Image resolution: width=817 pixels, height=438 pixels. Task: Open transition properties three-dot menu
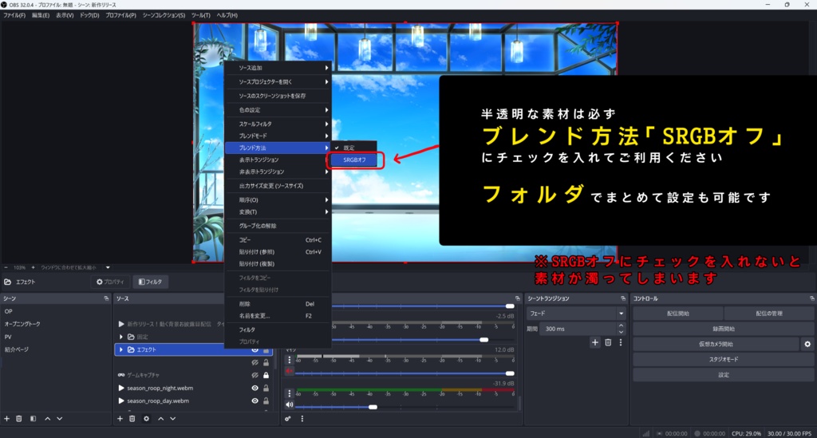coord(621,343)
